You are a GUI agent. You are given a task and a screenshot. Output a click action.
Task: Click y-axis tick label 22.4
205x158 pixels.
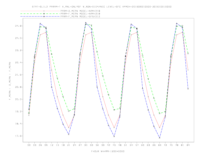click(x=18, y=62)
